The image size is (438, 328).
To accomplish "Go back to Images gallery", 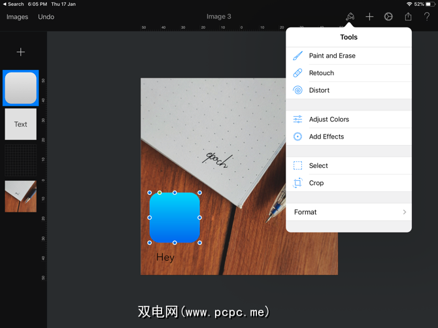I will (17, 17).
